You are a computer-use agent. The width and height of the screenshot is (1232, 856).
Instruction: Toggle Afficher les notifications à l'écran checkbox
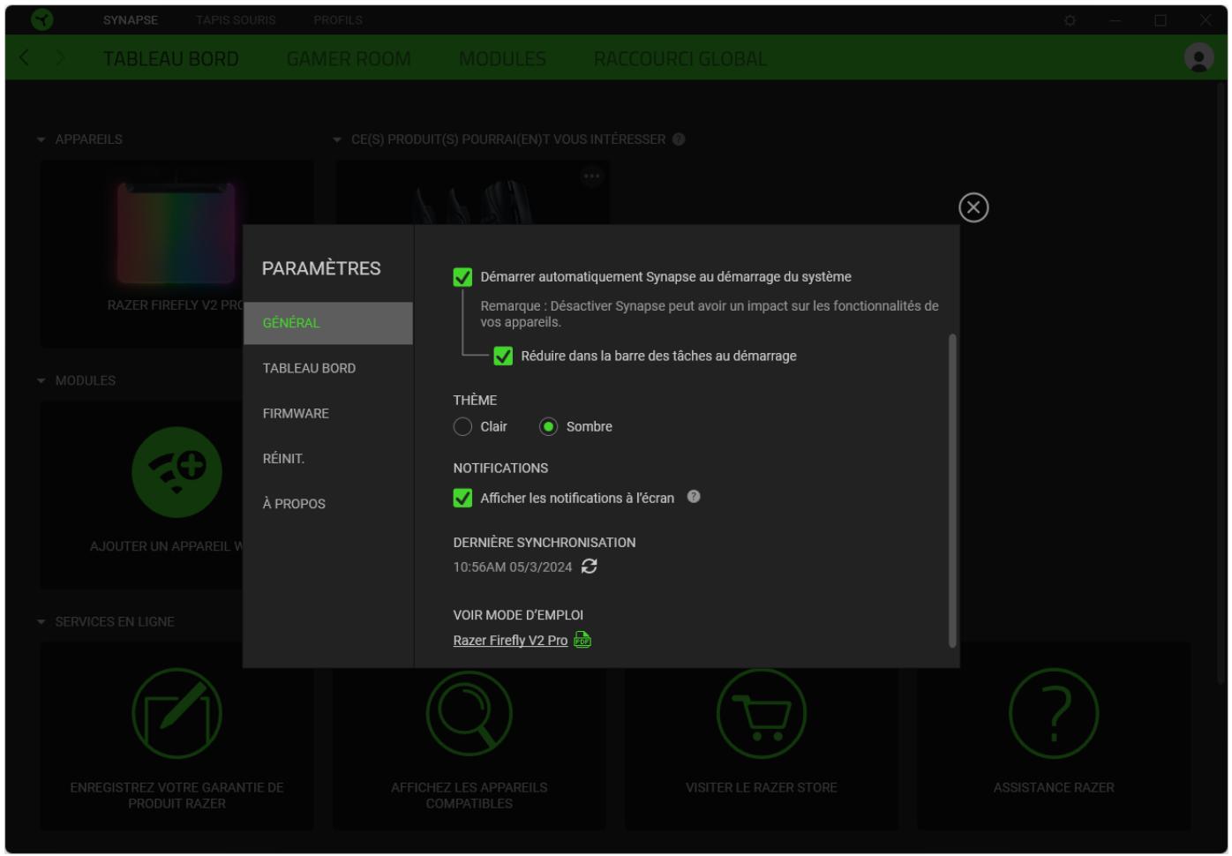tap(462, 498)
